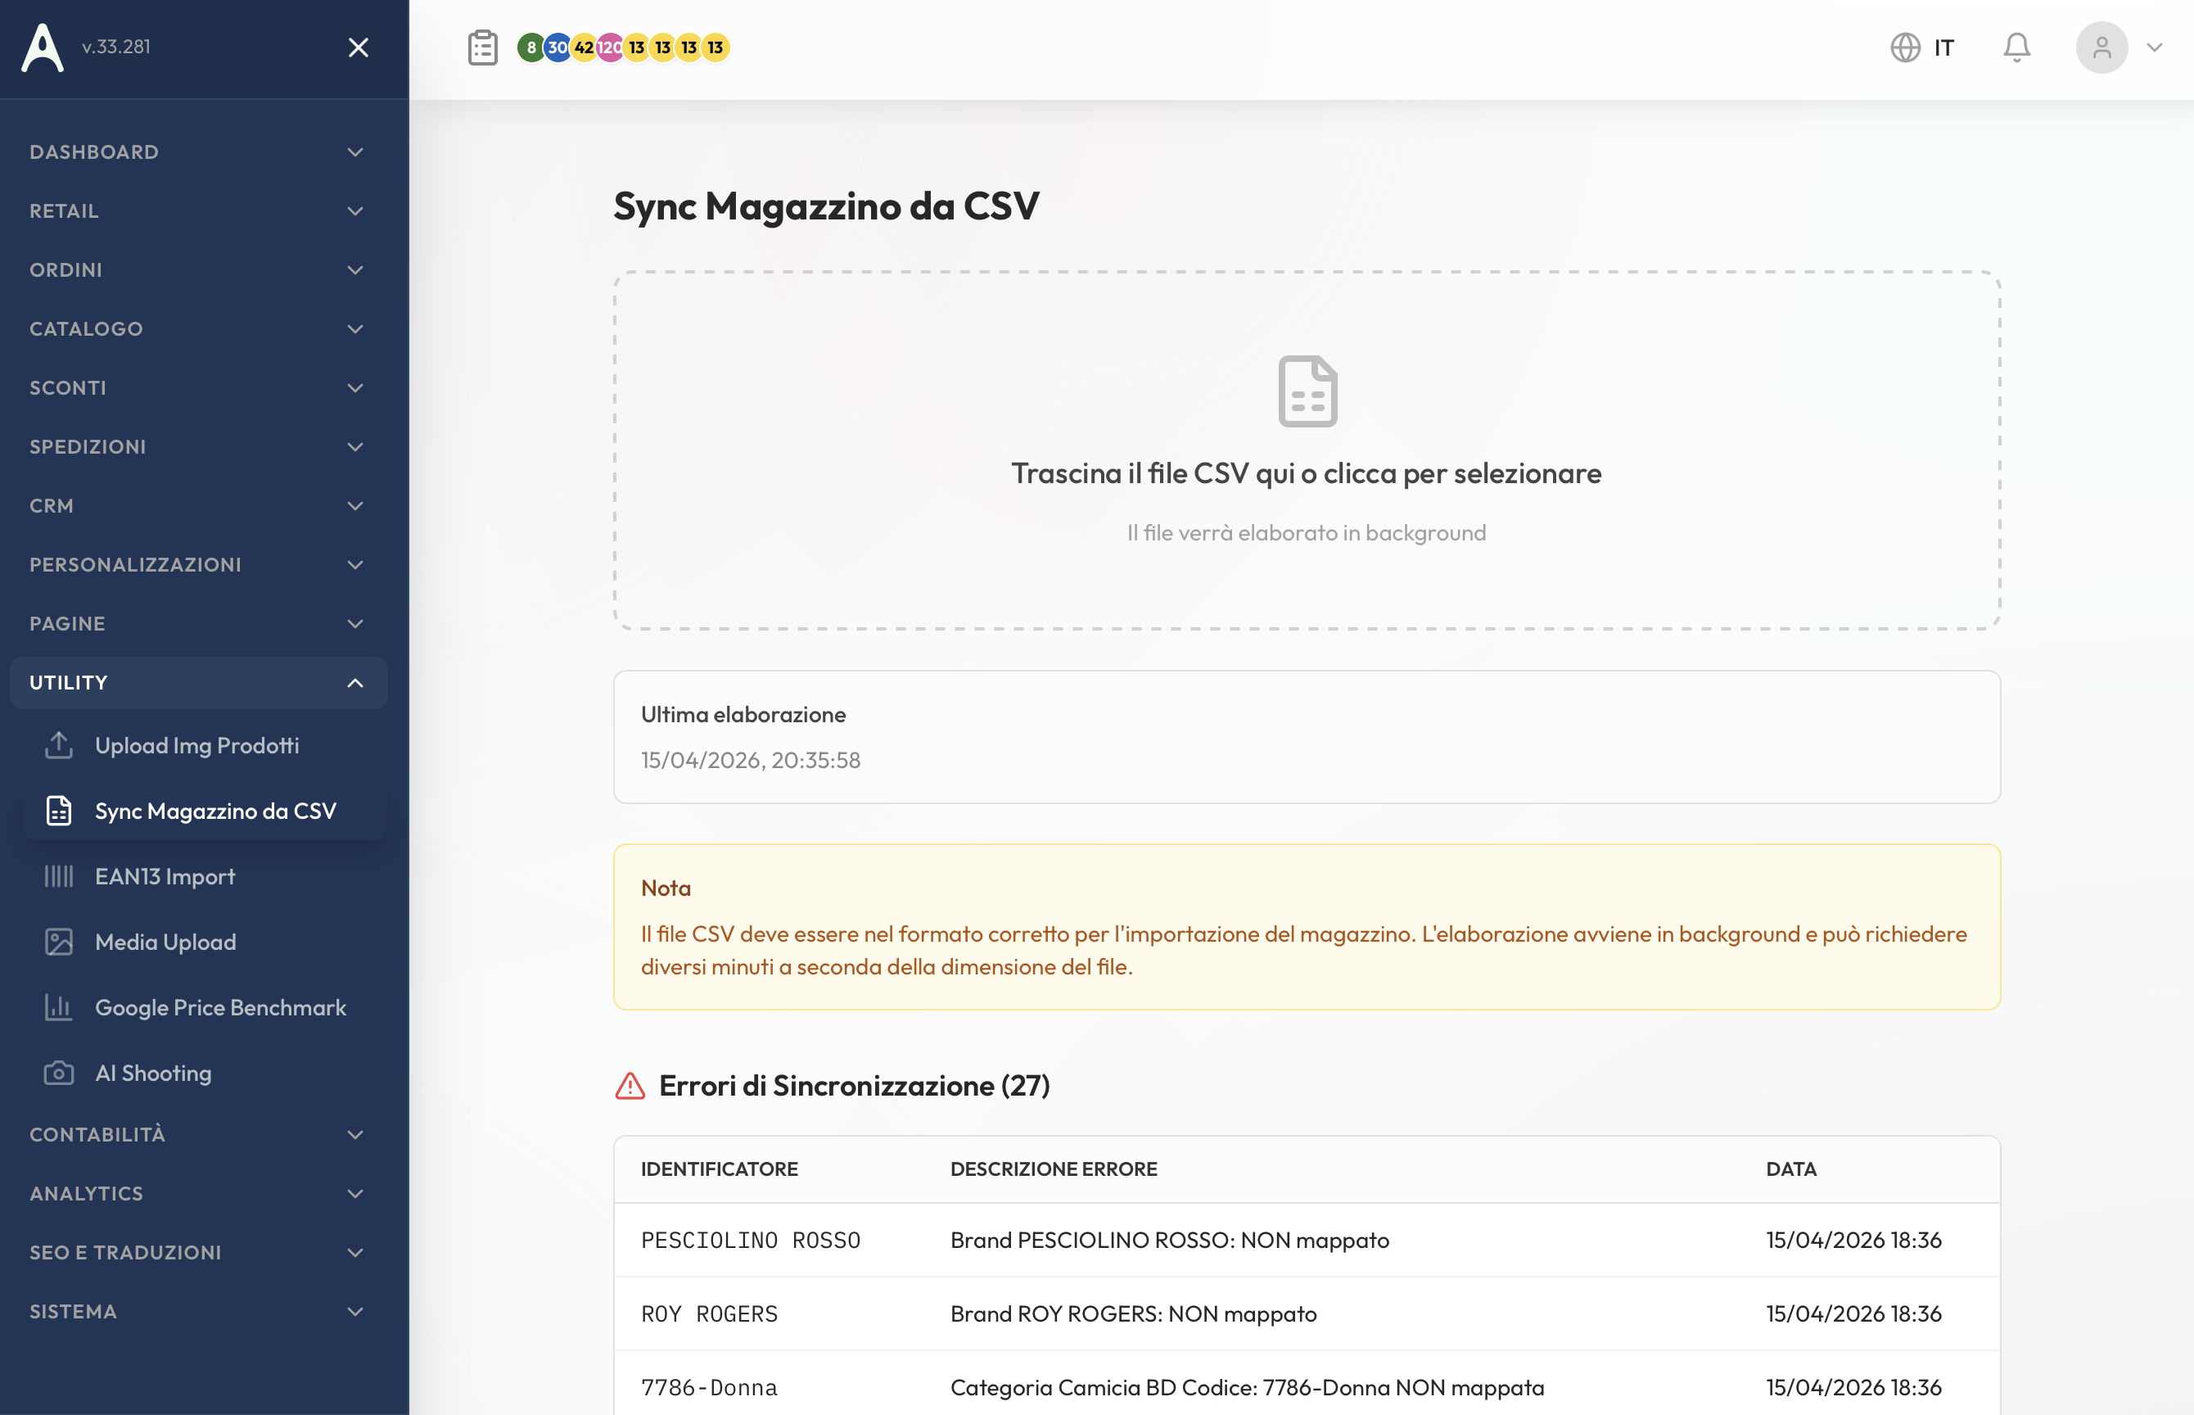Click the green badge showing 8
Screen dimensions: 2194x1415
[x=530, y=47]
